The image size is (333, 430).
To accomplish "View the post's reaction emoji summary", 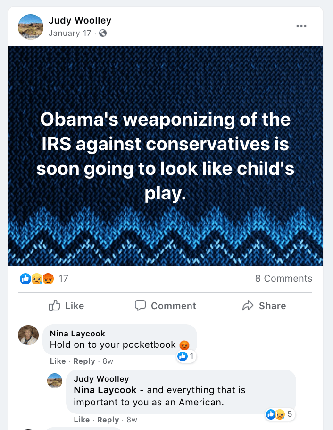I will pos(37,279).
